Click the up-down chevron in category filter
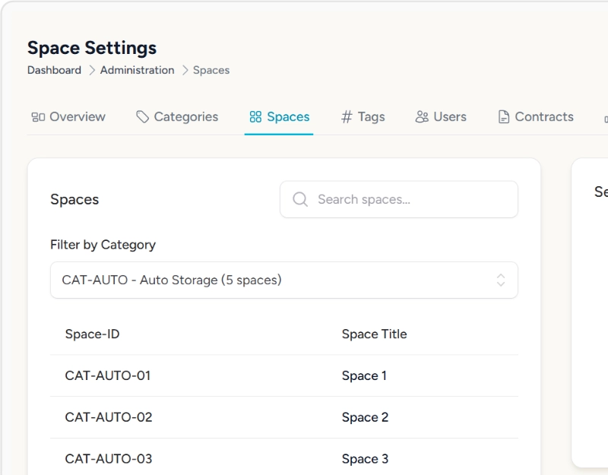Viewport: 608px width, 475px height. click(501, 280)
